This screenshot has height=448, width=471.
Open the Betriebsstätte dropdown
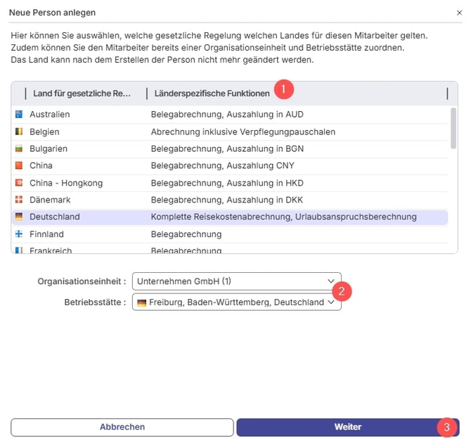coord(235,302)
